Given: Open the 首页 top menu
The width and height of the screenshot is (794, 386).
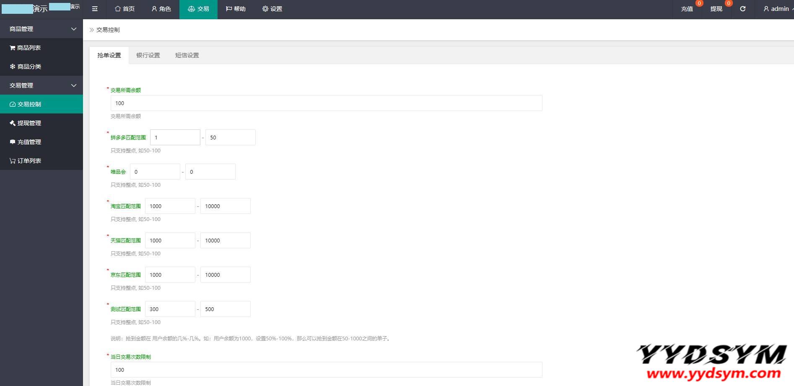Looking at the screenshot, I should pos(125,9).
